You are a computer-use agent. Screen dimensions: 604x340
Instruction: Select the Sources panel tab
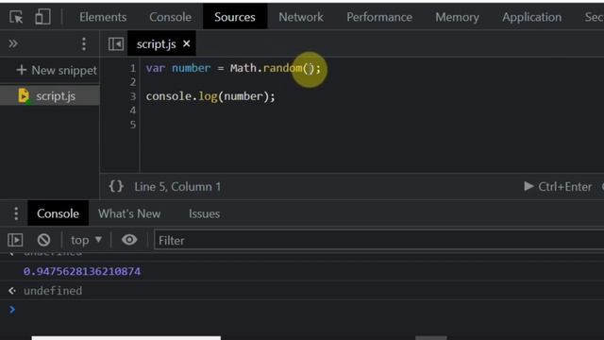pyautogui.click(x=235, y=17)
